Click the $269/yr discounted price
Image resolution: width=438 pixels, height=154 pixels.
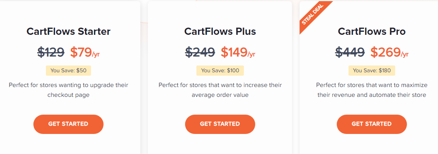[389, 52]
